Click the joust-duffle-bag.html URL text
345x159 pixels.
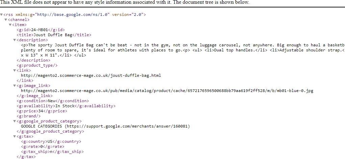tap(91, 75)
